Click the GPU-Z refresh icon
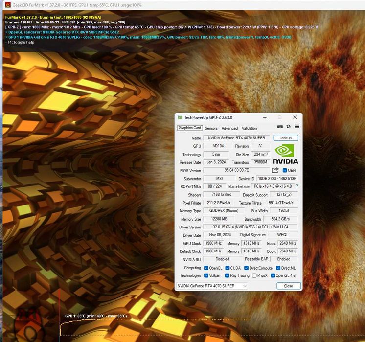This screenshot has height=342, width=365. coord(288,126)
